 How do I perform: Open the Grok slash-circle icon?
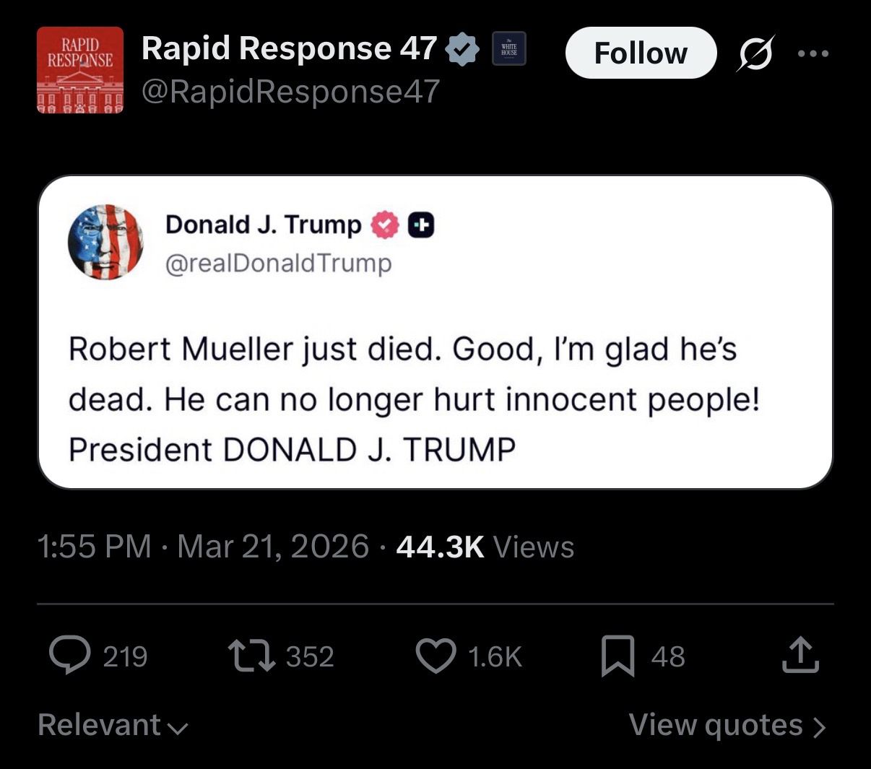point(755,53)
